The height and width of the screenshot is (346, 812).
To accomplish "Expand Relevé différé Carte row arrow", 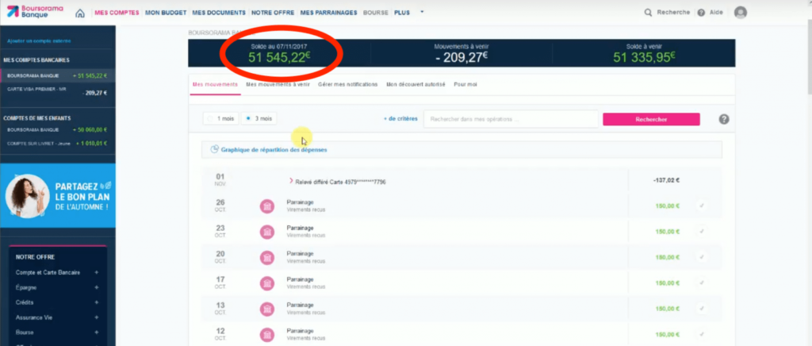I will coord(291,181).
